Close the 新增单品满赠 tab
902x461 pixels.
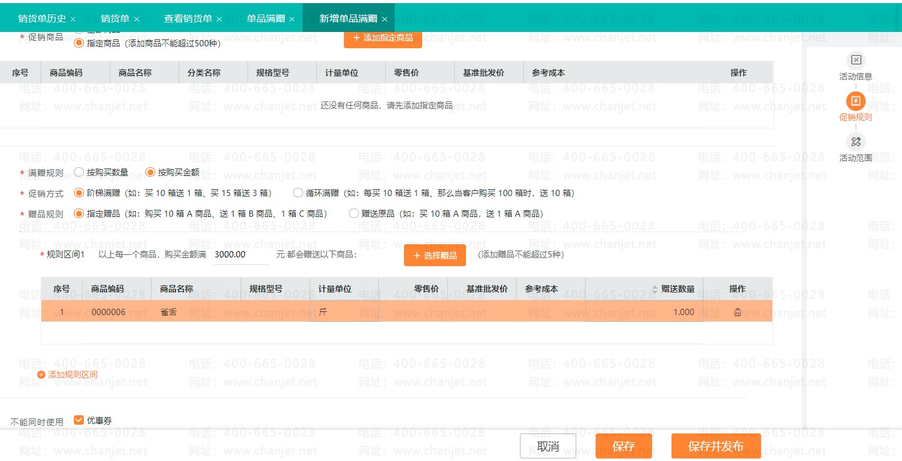[x=385, y=19]
